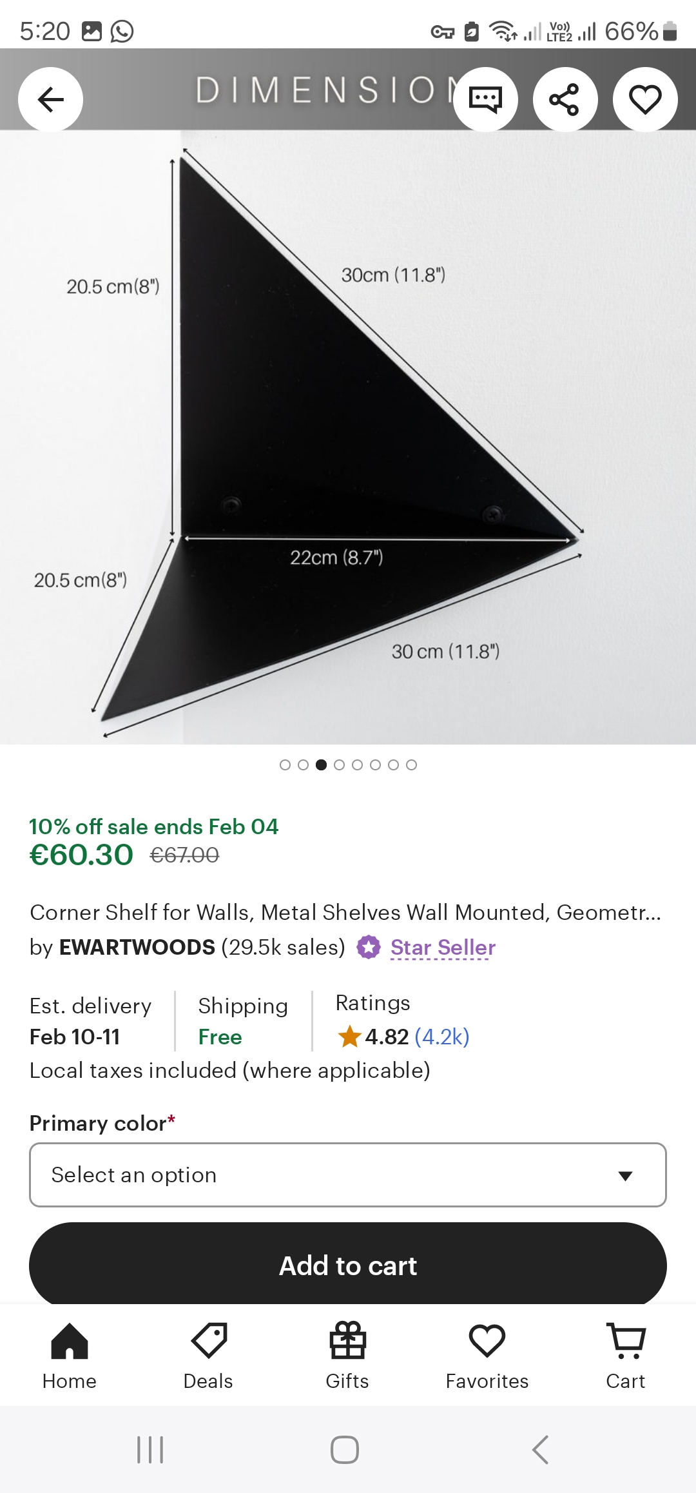The height and width of the screenshot is (1493, 696).
Task: Open the Home tab
Action: click(x=69, y=1355)
